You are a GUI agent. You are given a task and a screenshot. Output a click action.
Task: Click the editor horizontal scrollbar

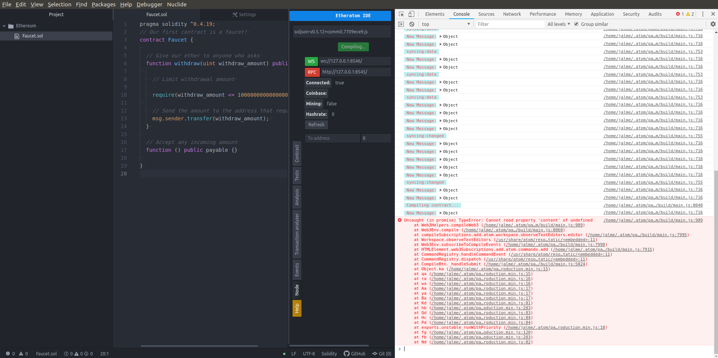click(199, 346)
